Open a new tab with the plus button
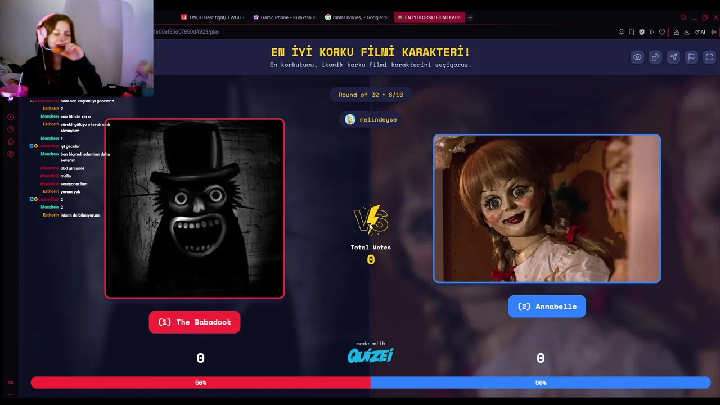The width and height of the screenshot is (720, 405). [470, 17]
